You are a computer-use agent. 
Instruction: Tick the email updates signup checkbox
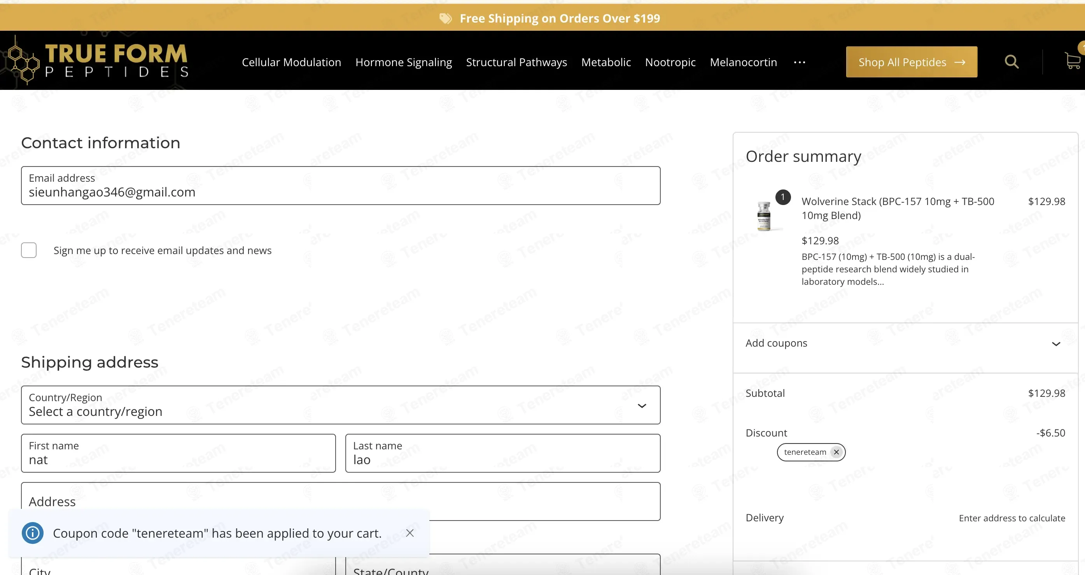point(29,250)
